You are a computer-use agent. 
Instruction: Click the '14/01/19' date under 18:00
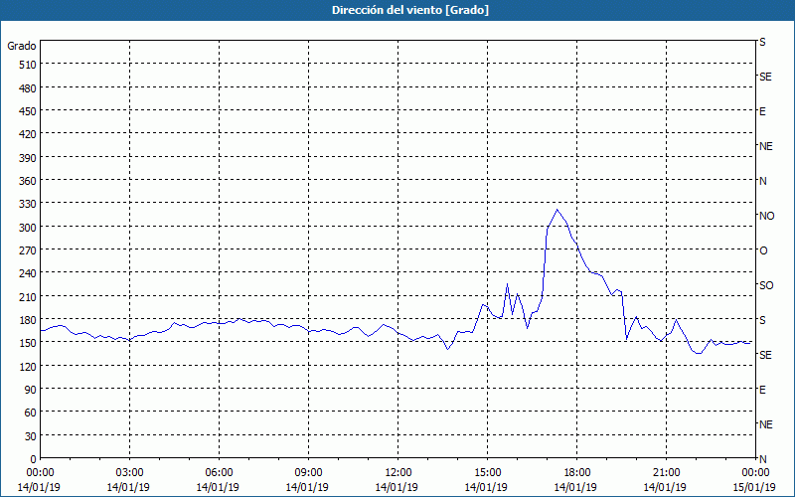point(576,487)
